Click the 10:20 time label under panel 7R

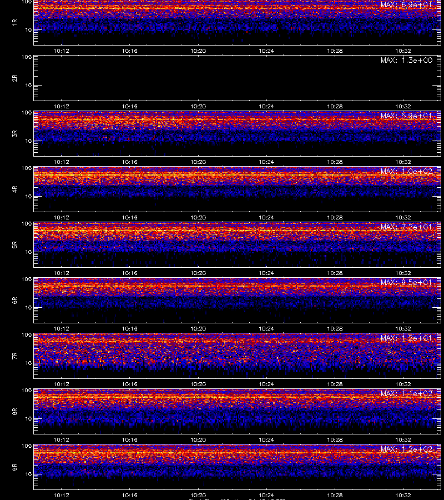point(198,384)
